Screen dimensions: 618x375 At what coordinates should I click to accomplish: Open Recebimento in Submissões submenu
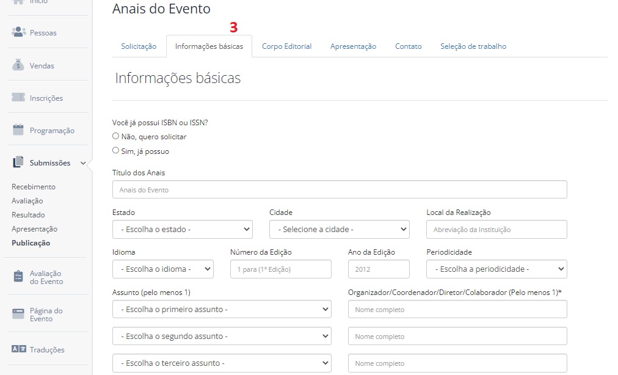pos(34,186)
